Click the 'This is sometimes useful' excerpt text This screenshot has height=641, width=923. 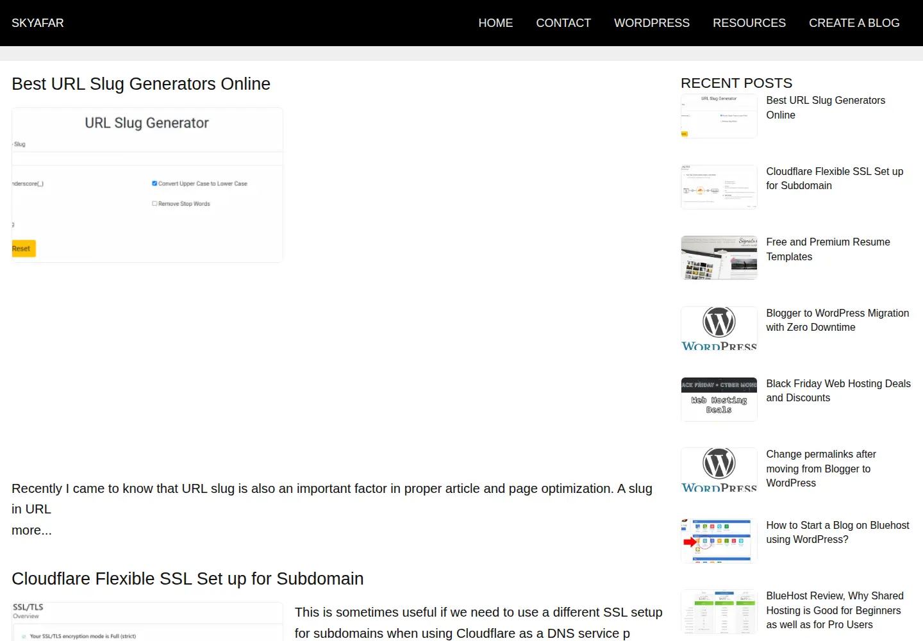pyautogui.click(x=479, y=622)
